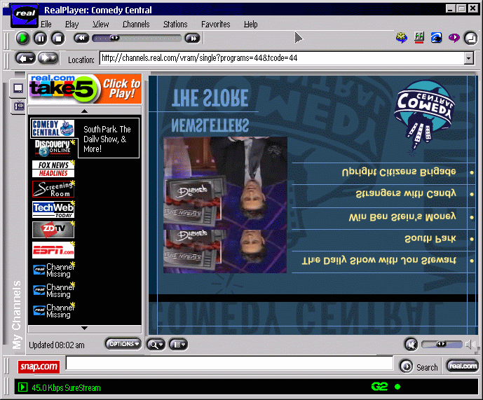The height and width of the screenshot is (400, 483).
Task: Click the speaker icon beside volume slider
Action: [x=470, y=344]
